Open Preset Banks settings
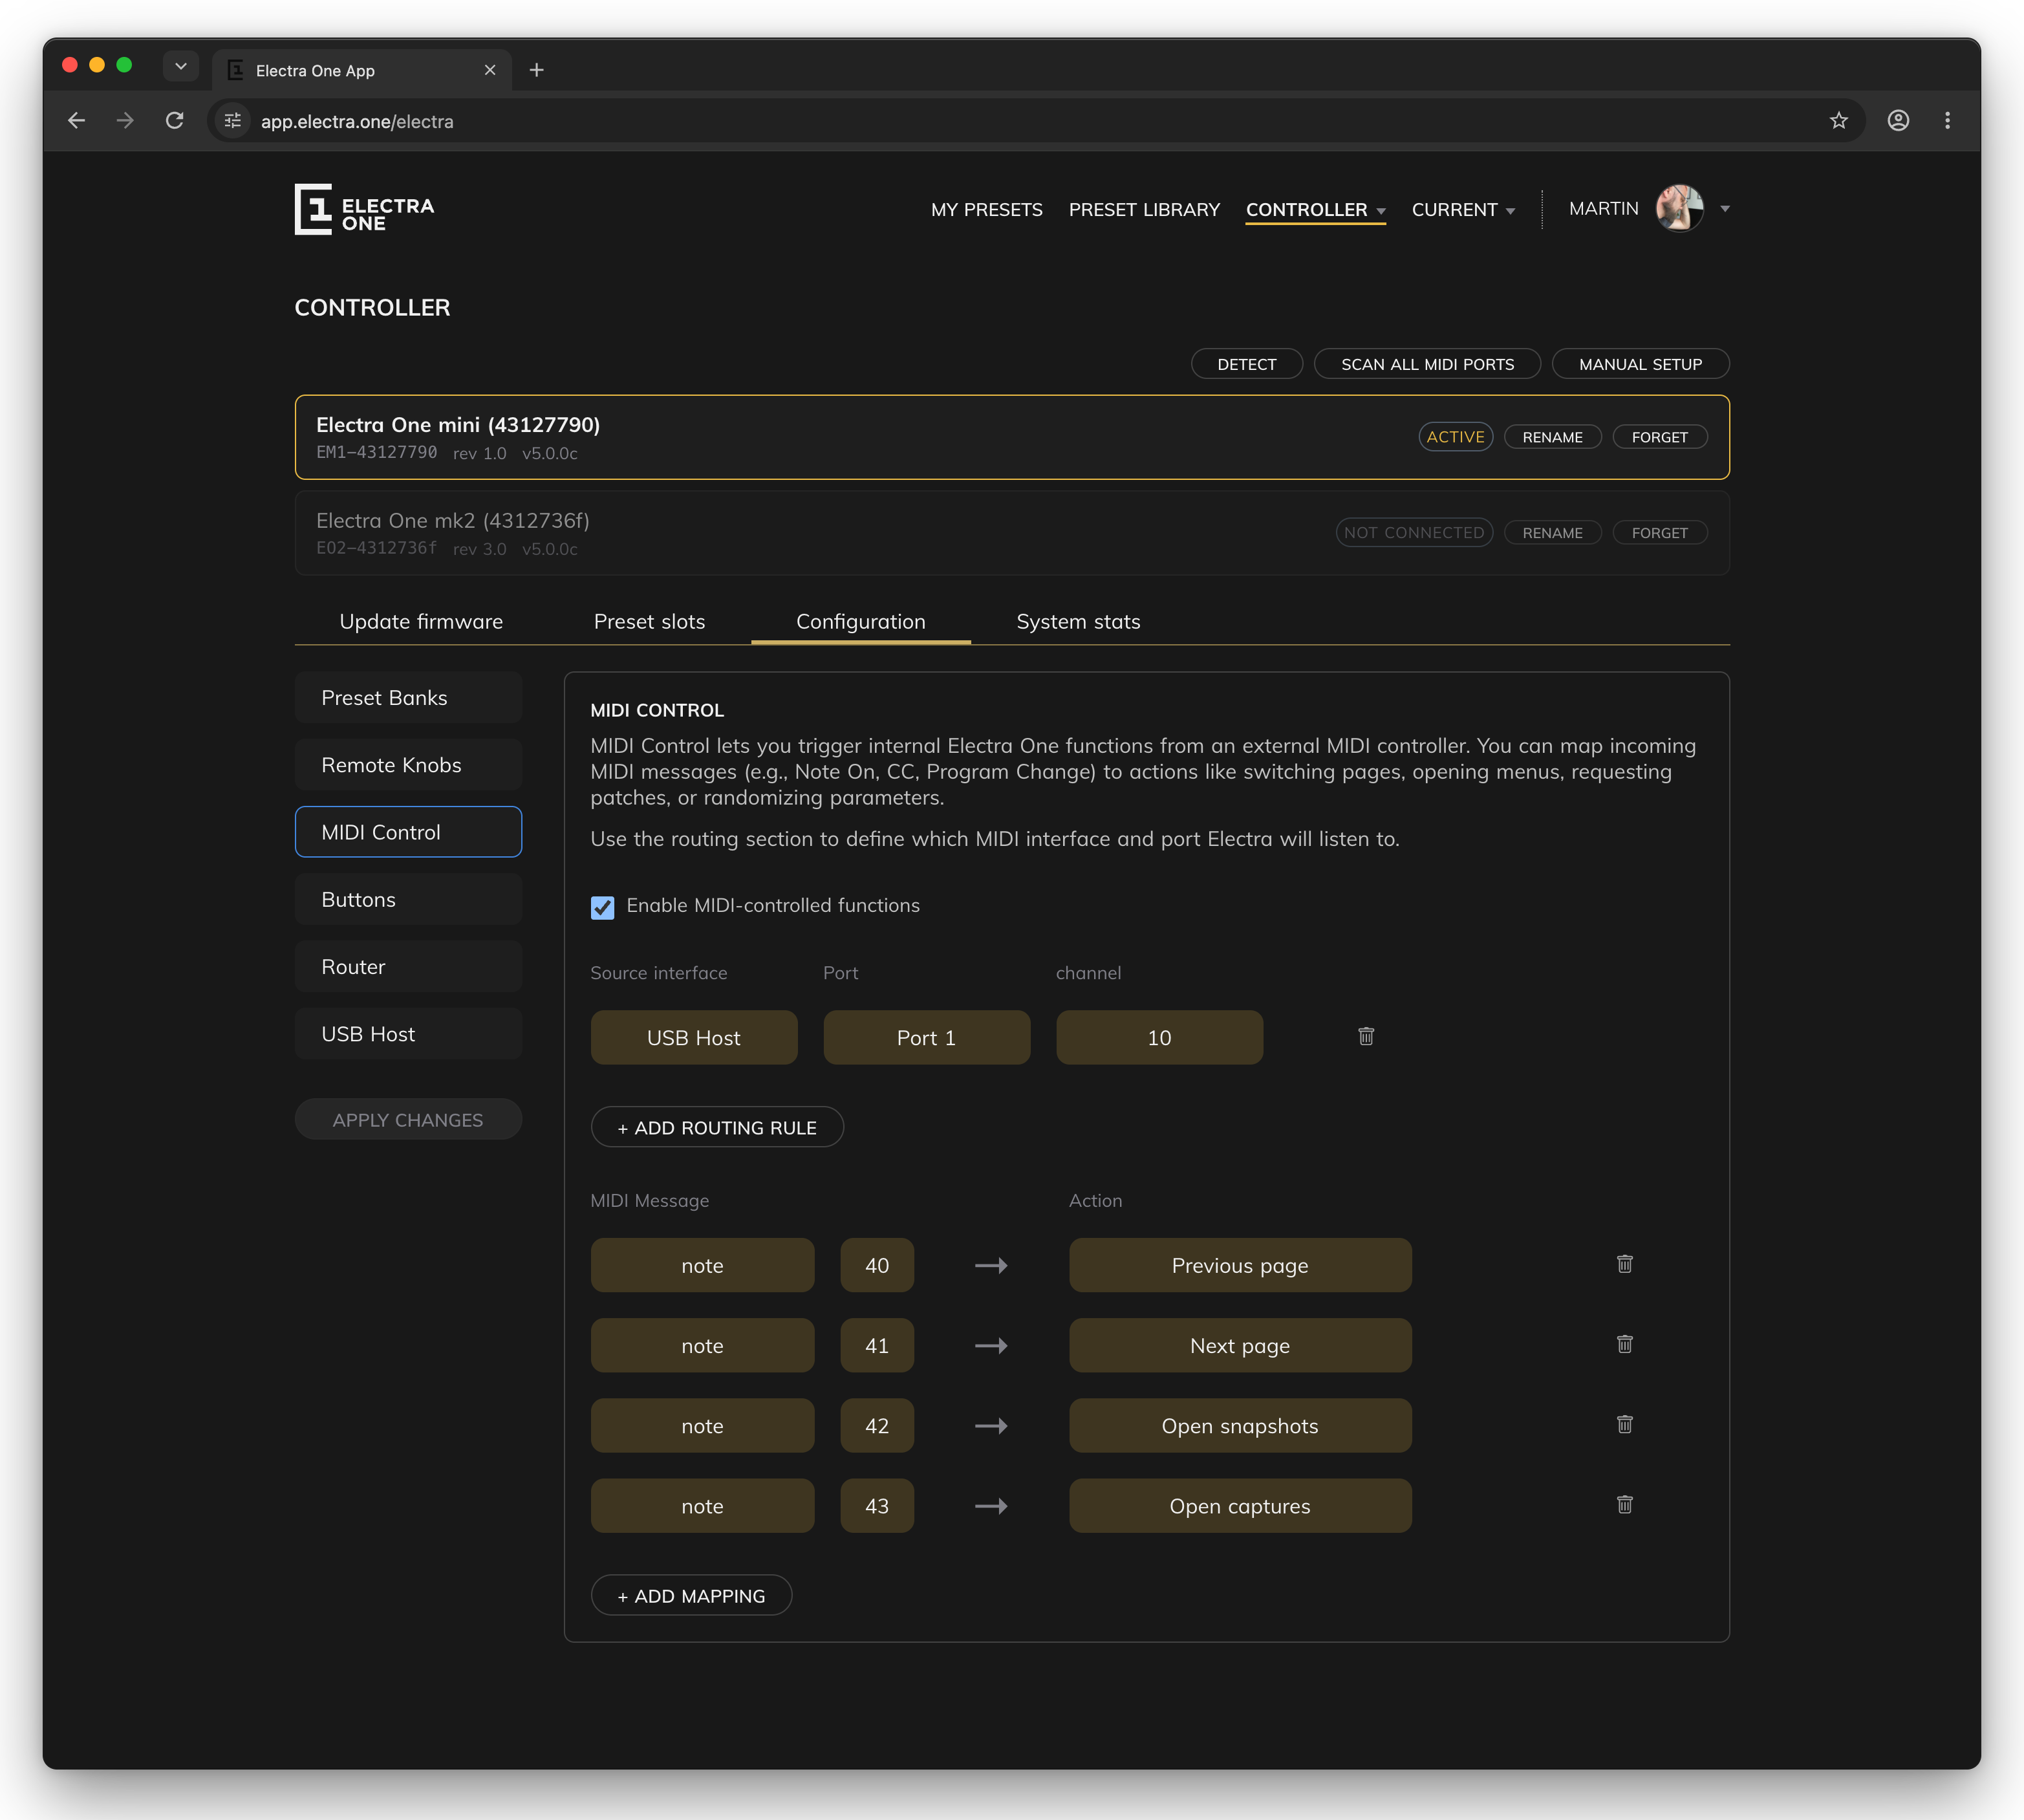Screen dimensions: 2024x1820 click(408, 697)
